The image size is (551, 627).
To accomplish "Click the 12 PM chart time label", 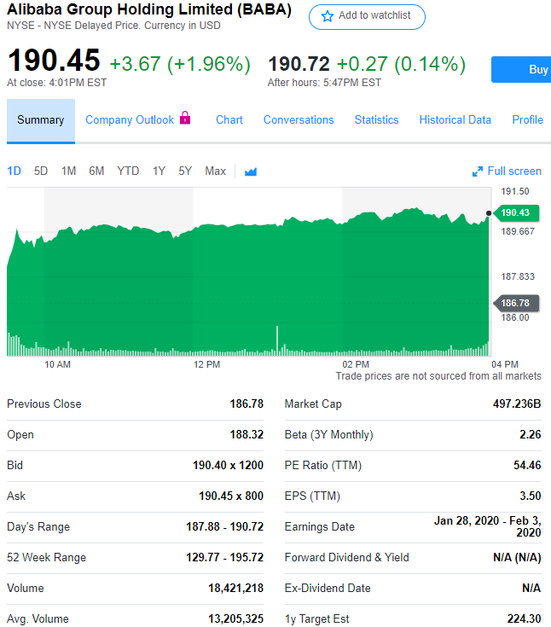I will (x=206, y=365).
